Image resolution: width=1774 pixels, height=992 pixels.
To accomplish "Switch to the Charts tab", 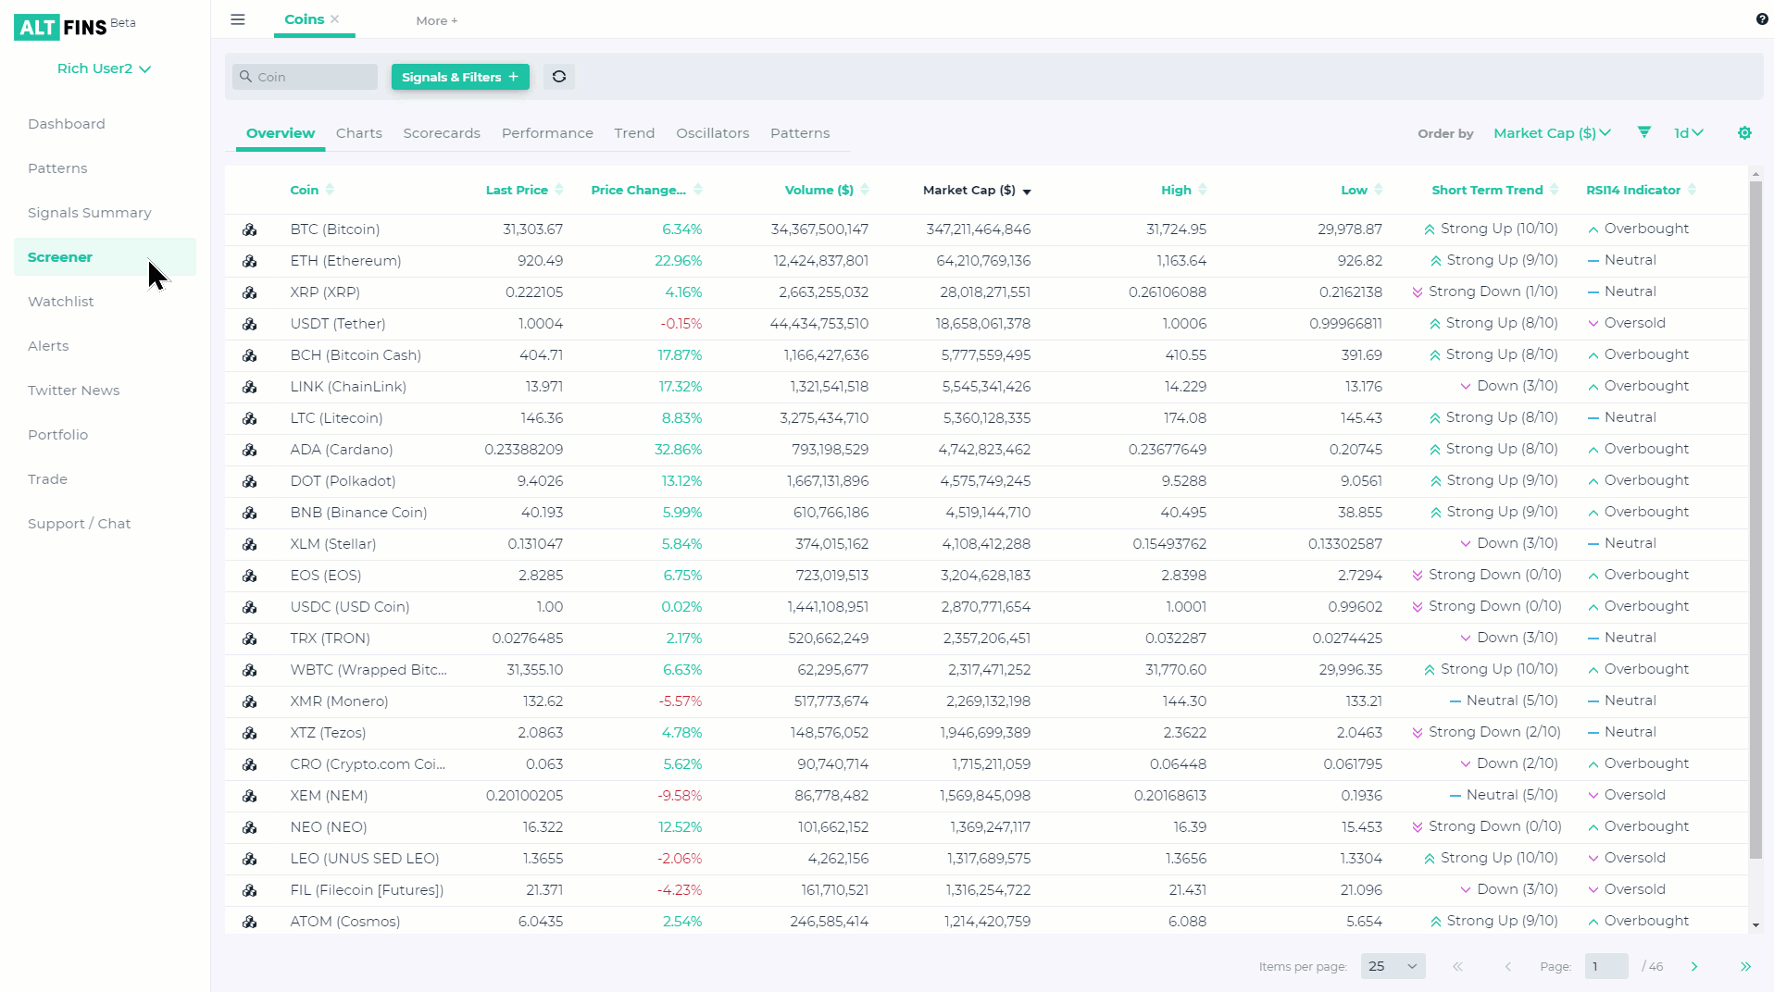I will coord(359,133).
